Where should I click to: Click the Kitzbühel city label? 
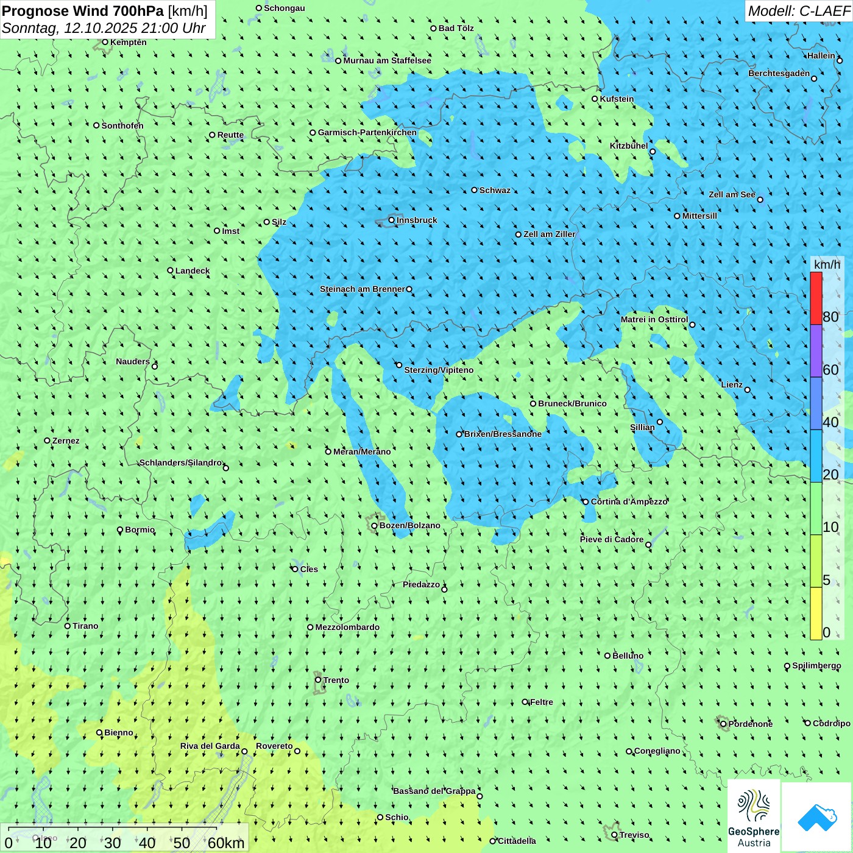629,146
